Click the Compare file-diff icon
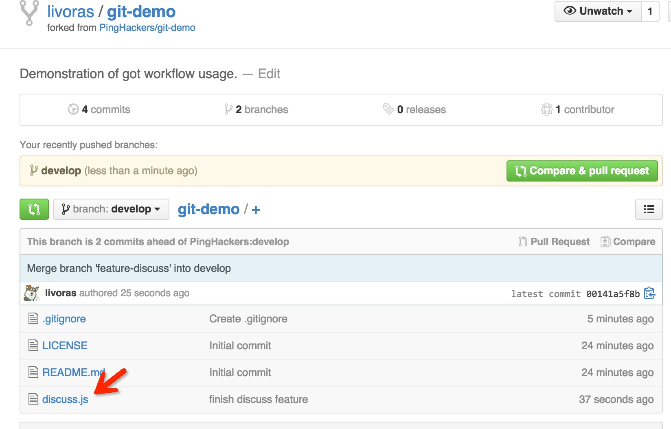Image resolution: width=671 pixels, height=429 pixels. click(605, 242)
